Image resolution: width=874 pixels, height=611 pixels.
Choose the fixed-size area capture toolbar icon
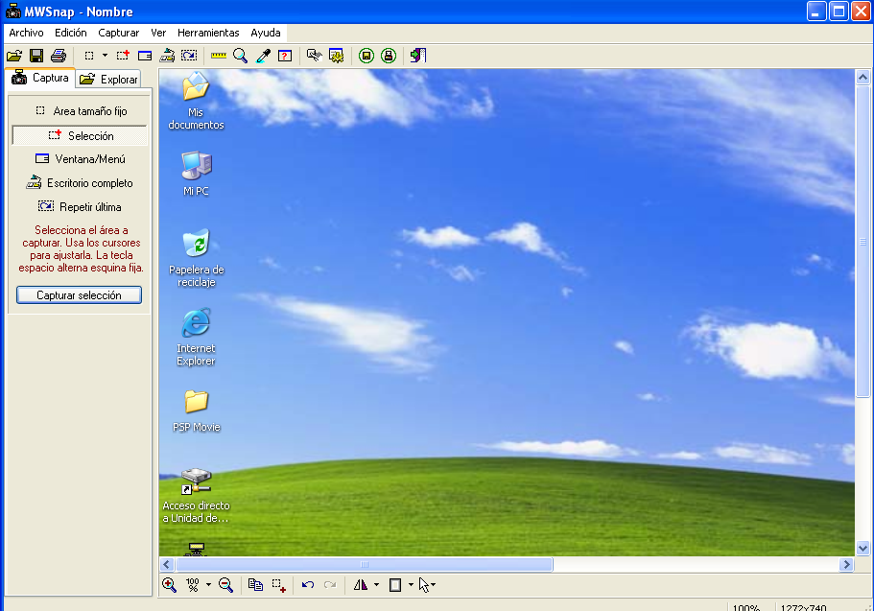tap(89, 56)
